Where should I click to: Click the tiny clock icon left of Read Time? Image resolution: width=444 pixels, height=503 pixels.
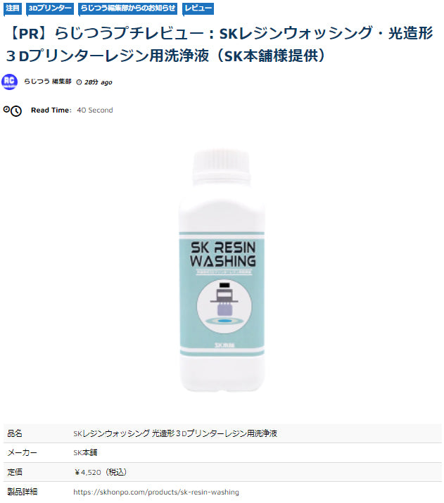(6, 109)
